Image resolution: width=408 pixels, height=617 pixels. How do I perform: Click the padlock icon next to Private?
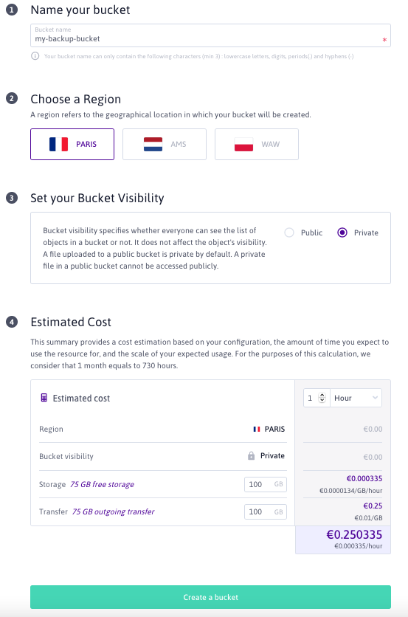point(251,455)
